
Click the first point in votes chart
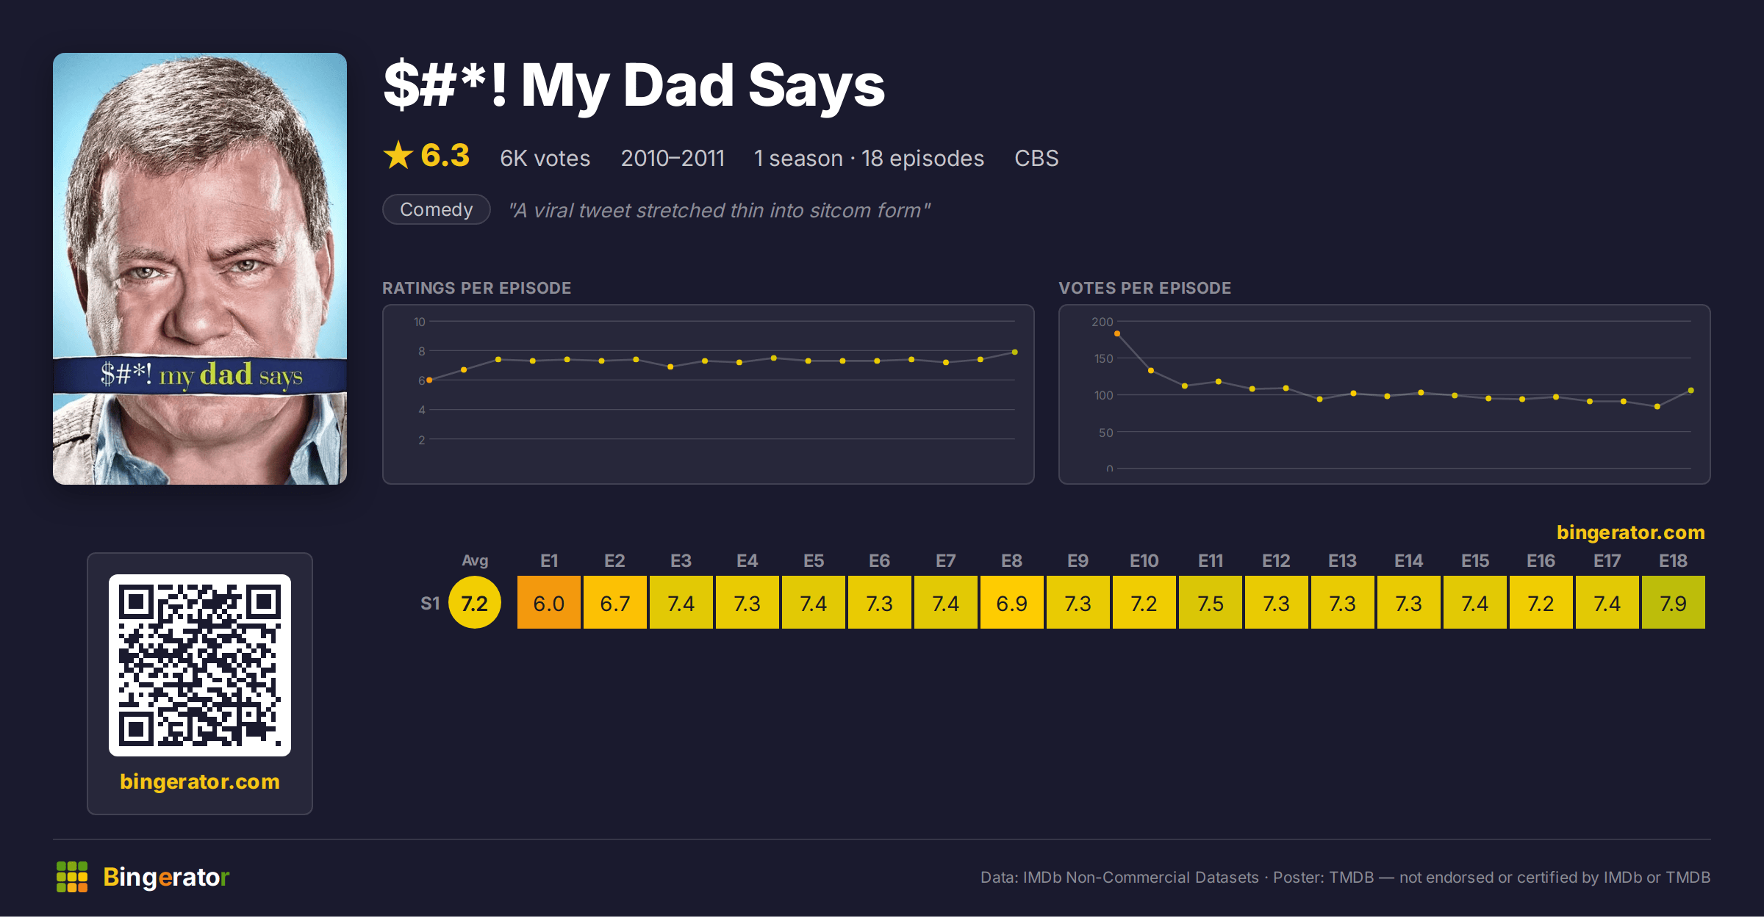pyautogui.click(x=1117, y=334)
